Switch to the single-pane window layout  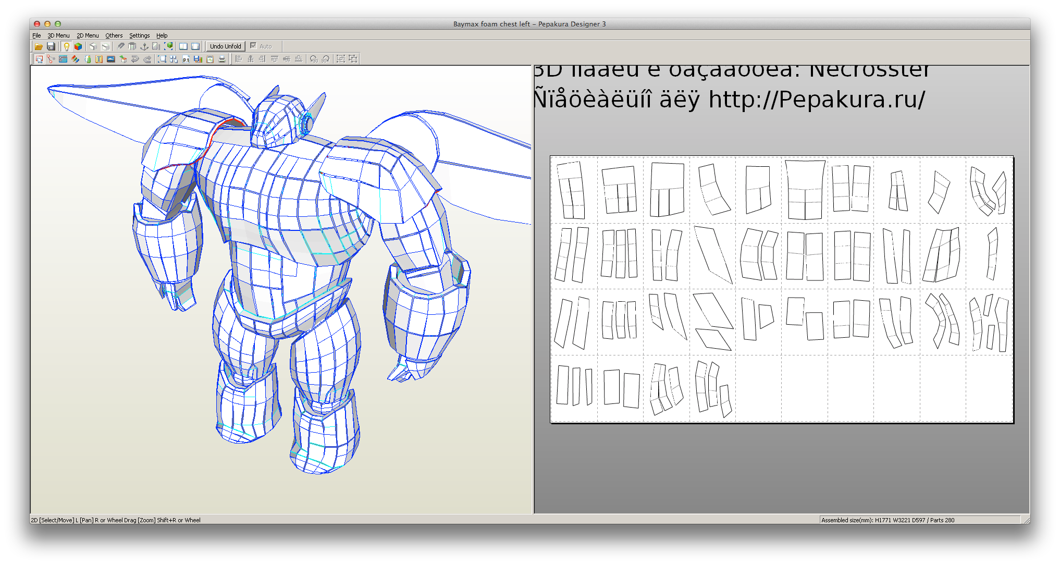click(195, 46)
